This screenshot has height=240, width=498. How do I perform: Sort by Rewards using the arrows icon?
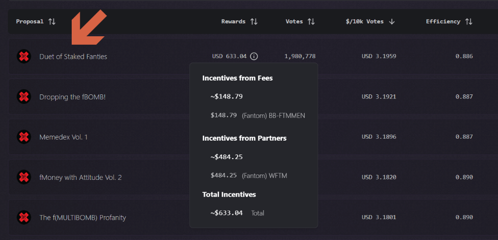[x=254, y=21]
